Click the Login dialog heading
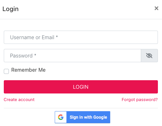This screenshot has width=162, height=126. tap(10, 9)
